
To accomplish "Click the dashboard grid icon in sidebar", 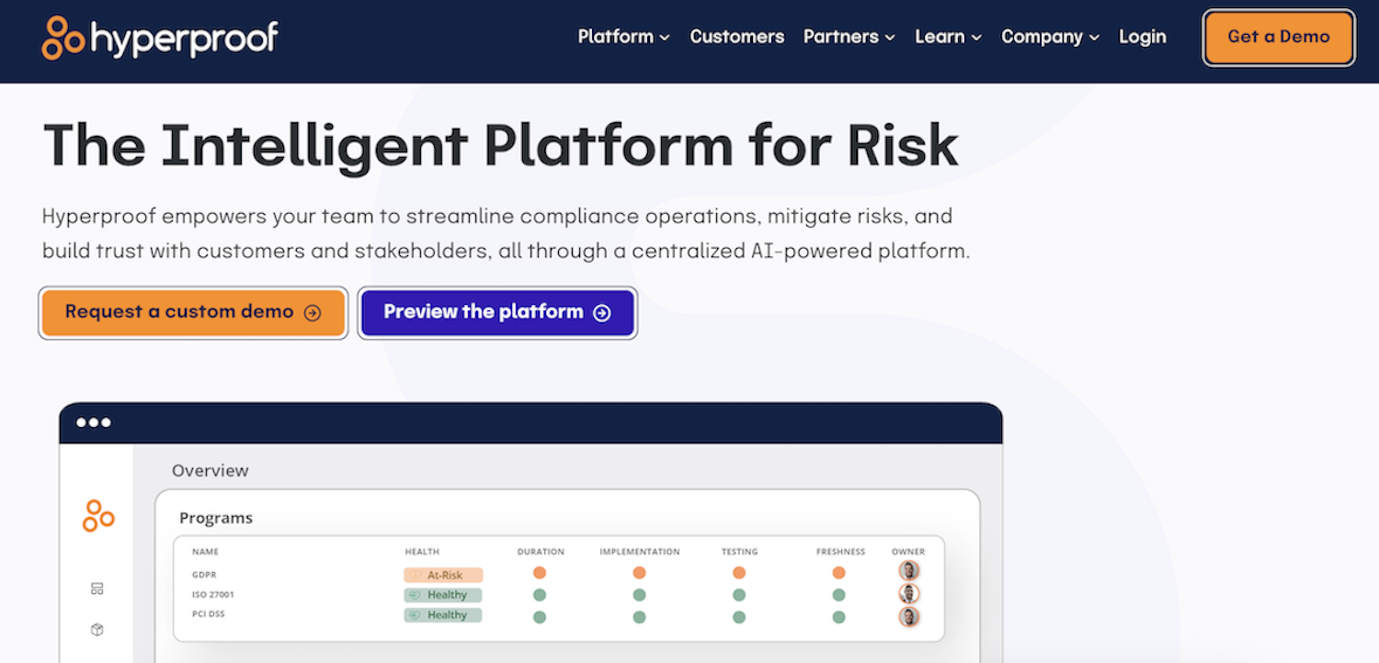I will [x=97, y=589].
